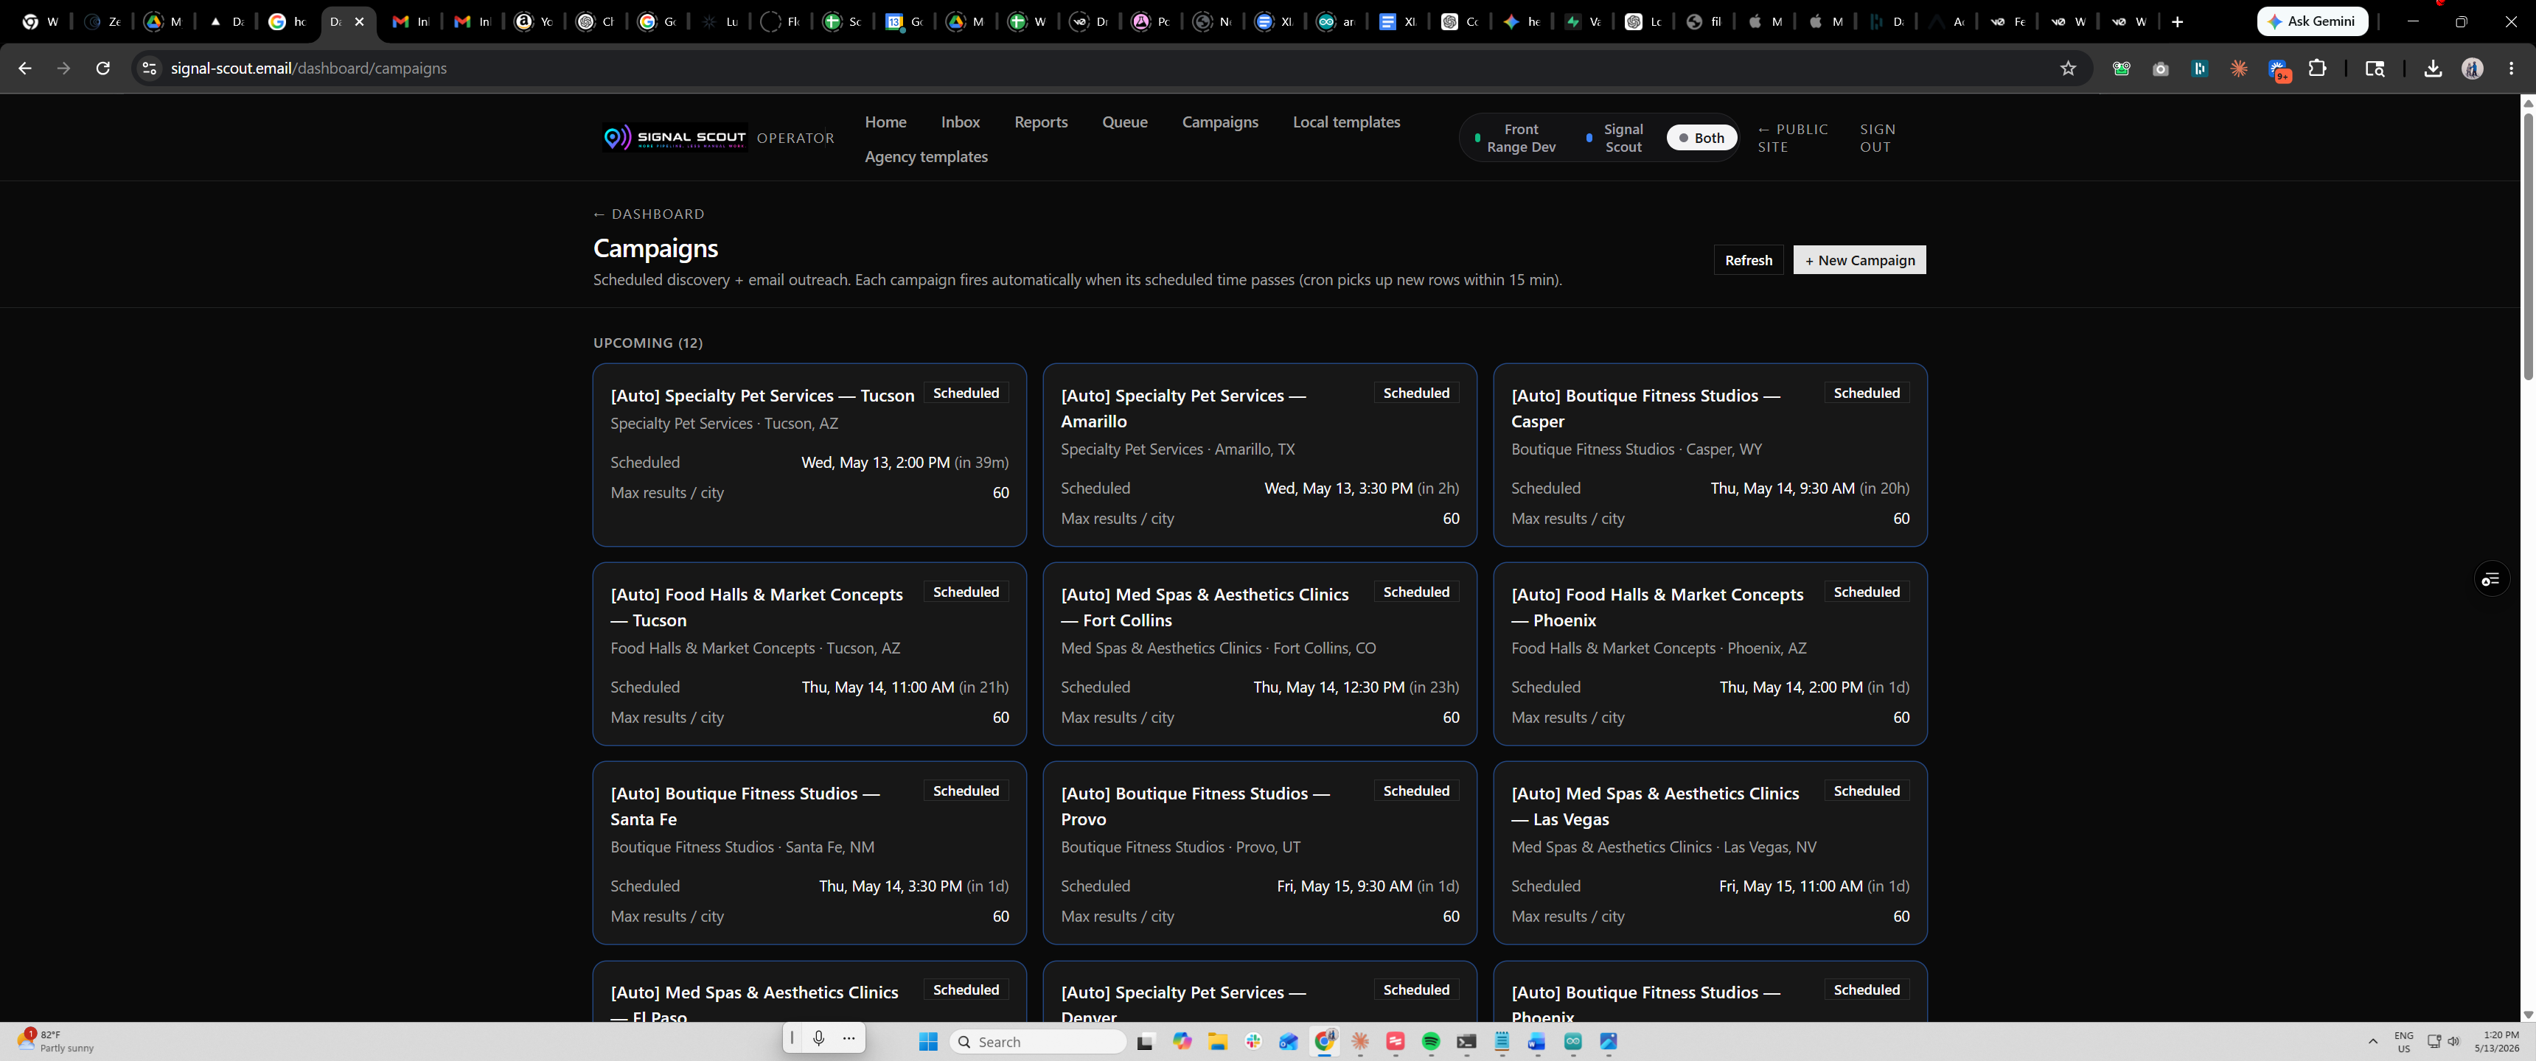Select the Both workspace toggle

point(1701,138)
